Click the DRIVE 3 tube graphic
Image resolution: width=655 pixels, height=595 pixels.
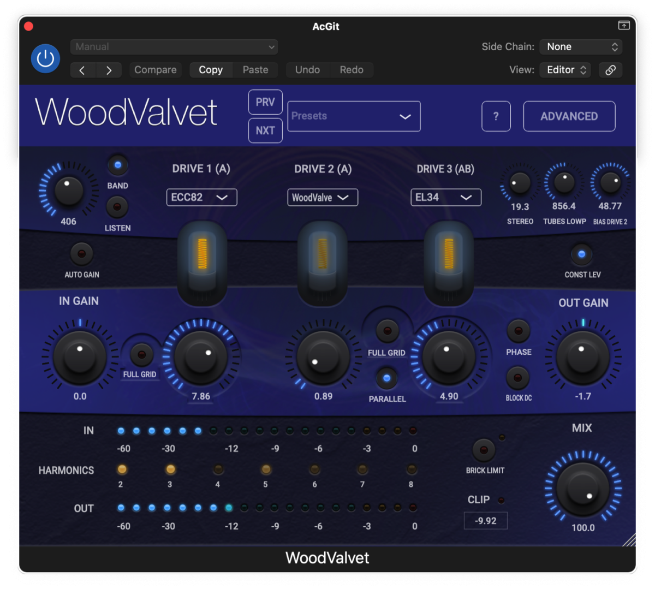click(449, 263)
